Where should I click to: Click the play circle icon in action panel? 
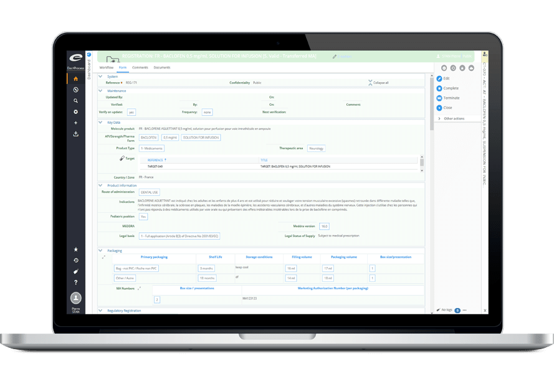[453, 68]
